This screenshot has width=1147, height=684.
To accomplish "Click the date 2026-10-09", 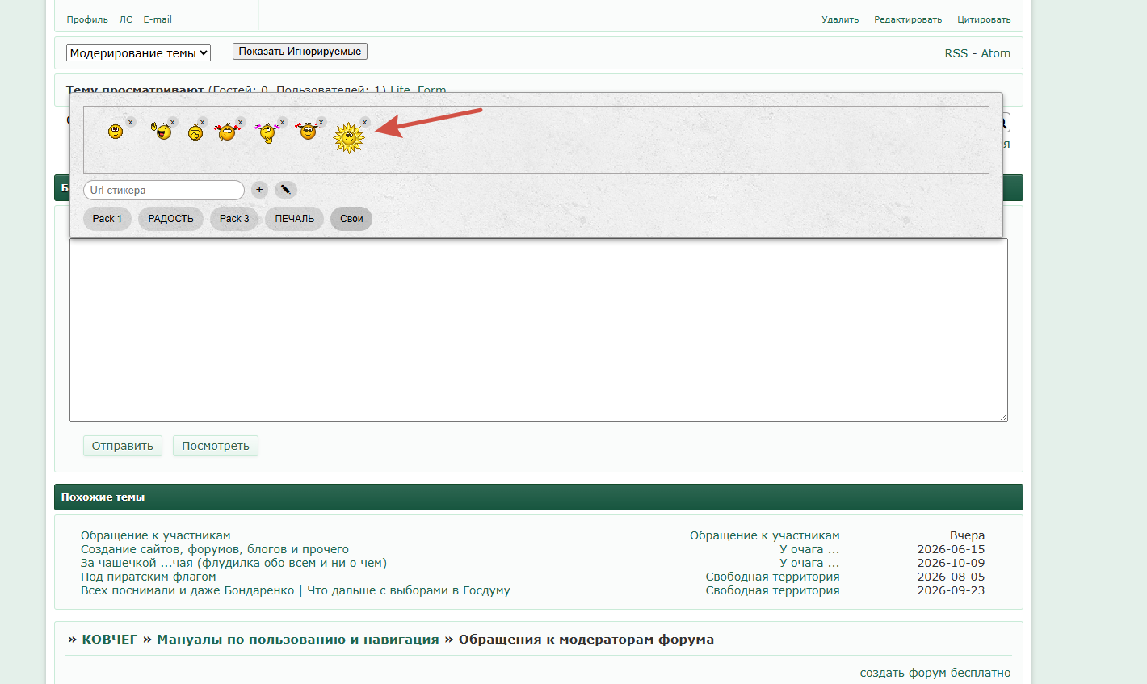I will pyautogui.click(x=951, y=563).
